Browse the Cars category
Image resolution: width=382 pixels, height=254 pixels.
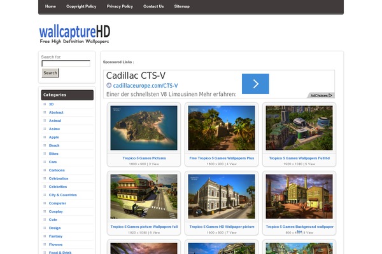tap(53, 162)
